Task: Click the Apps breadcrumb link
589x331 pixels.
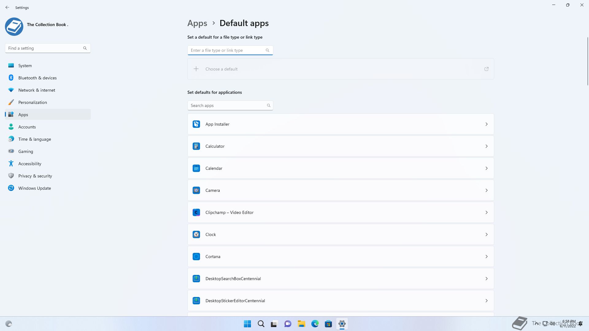Action: pyautogui.click(x=197, y=23)
